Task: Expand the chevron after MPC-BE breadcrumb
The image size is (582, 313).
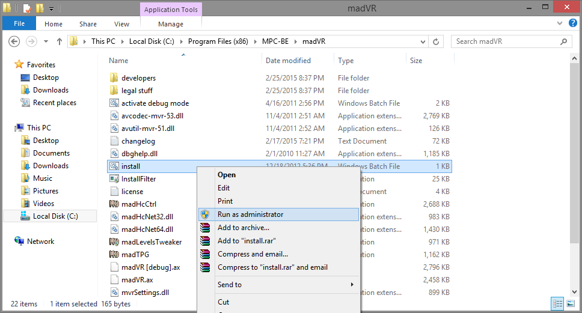Action: tap(296, 41)
